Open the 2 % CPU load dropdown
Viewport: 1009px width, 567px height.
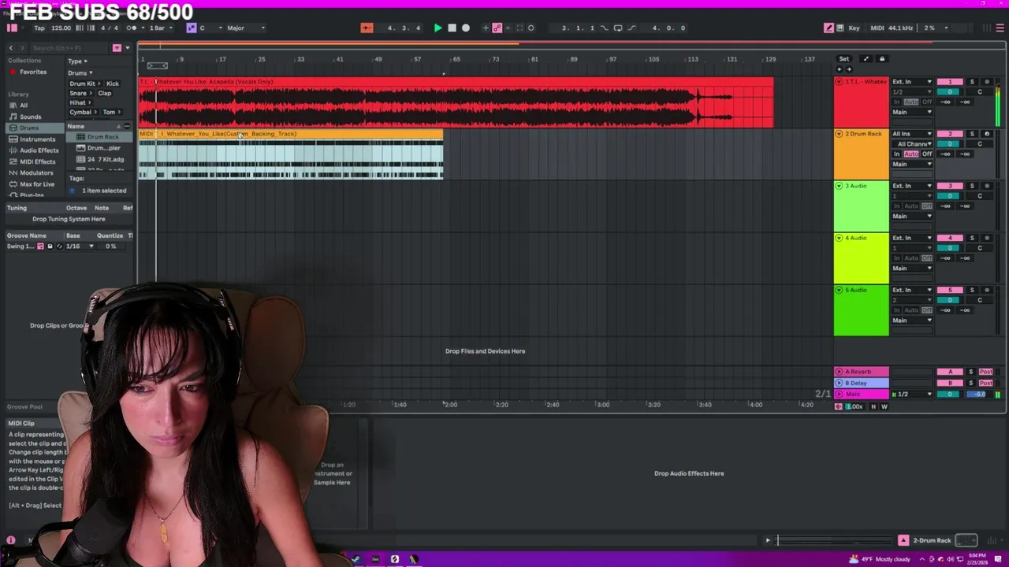pyautogui.click(x=936, y=28)
